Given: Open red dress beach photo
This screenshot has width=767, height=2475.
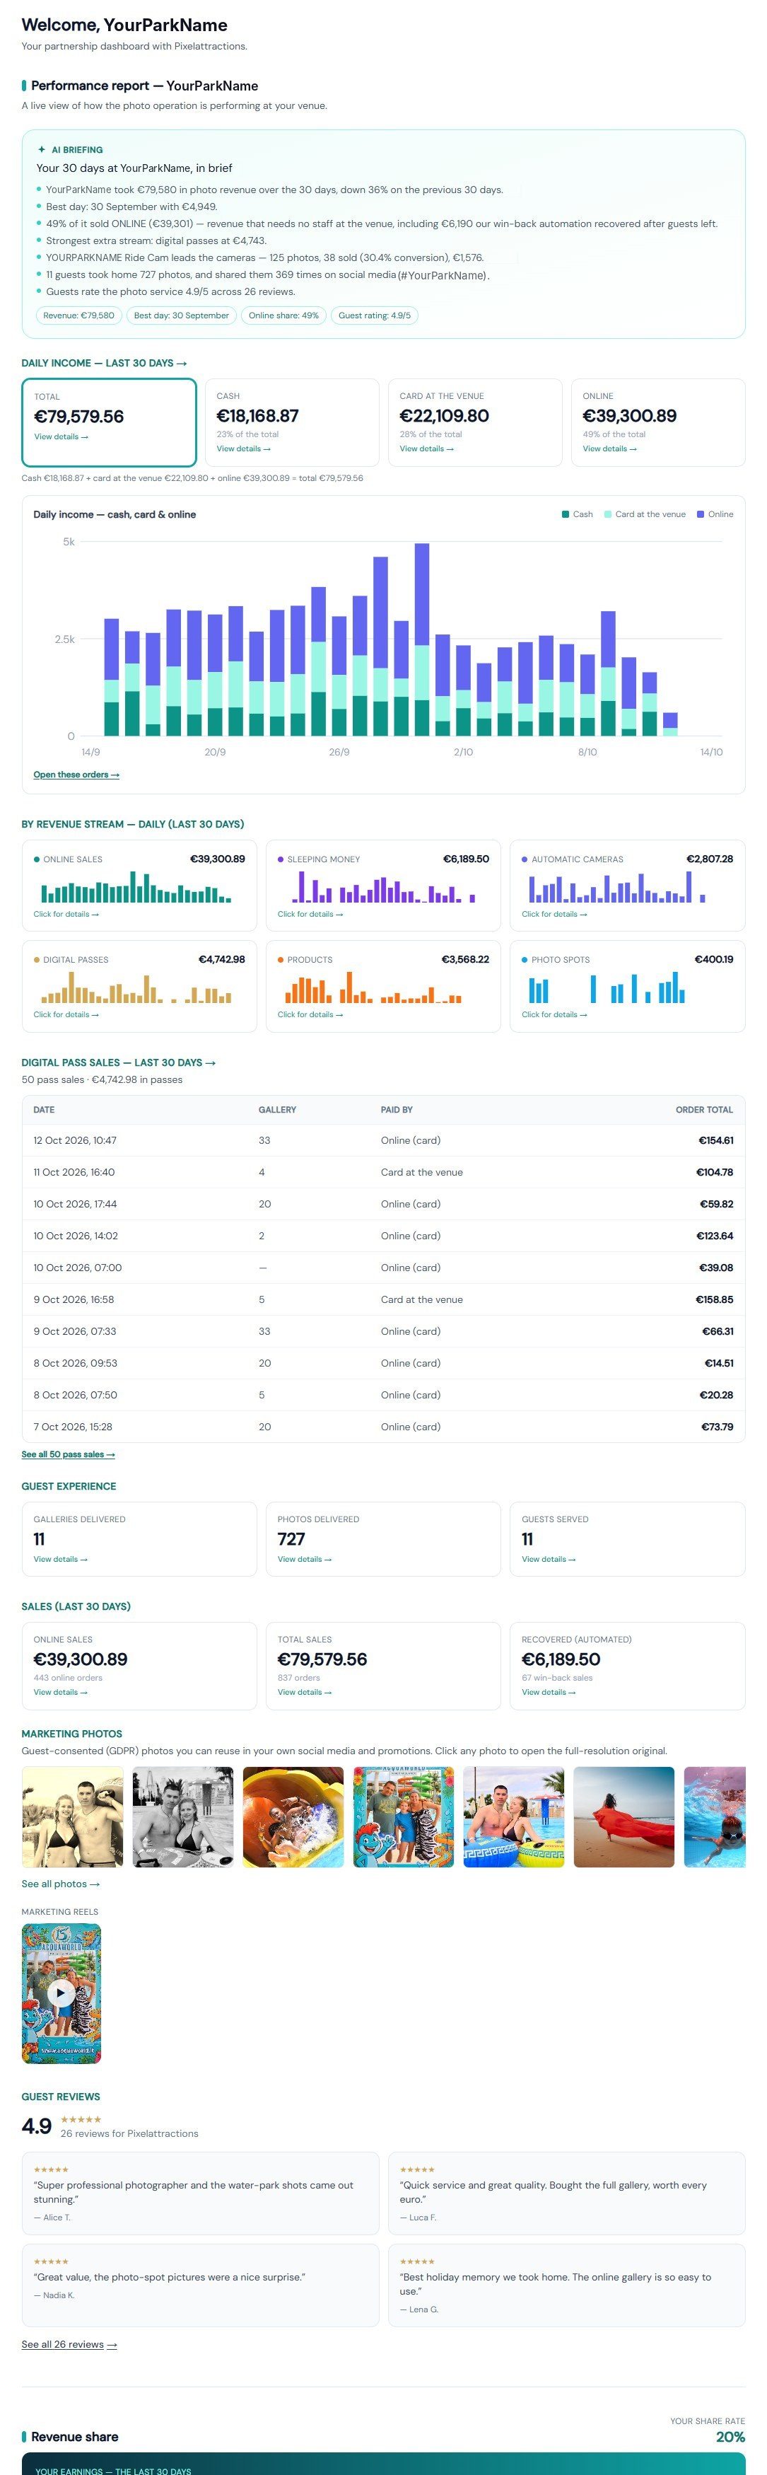Looking at the screenshot, I should click(624, 1817).
